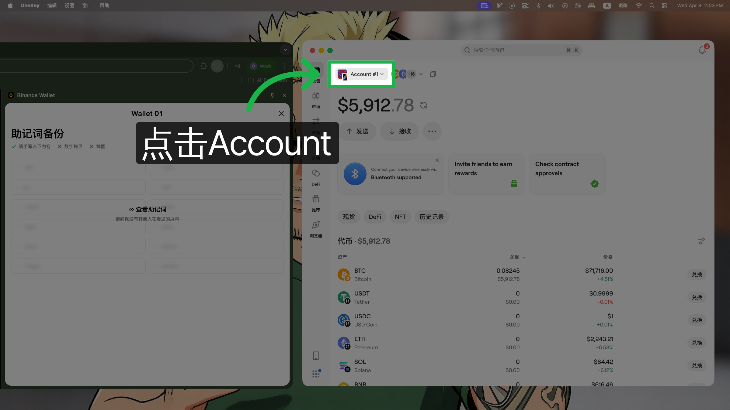Open the 帮助 menu

104,5
